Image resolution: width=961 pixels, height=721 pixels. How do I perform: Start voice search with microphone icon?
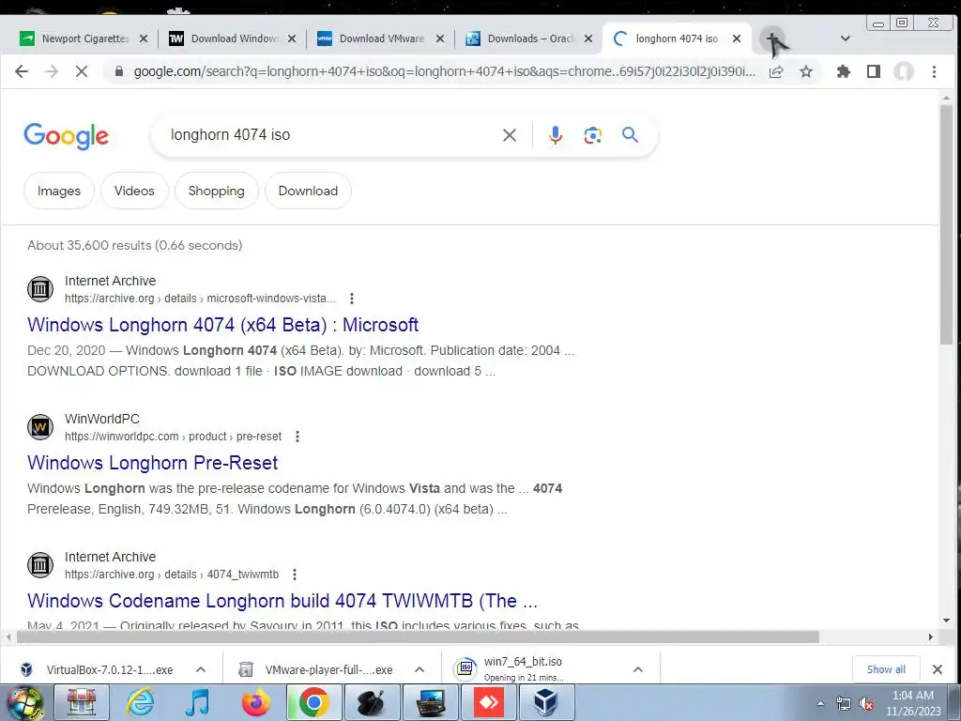point(556,135)
